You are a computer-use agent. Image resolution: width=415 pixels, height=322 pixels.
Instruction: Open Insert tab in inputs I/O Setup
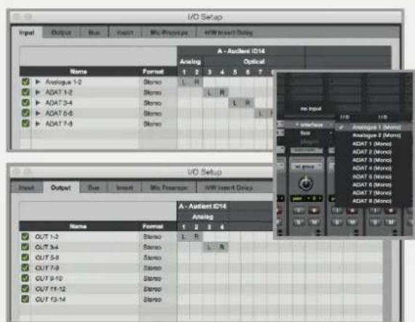coord(125,33)
